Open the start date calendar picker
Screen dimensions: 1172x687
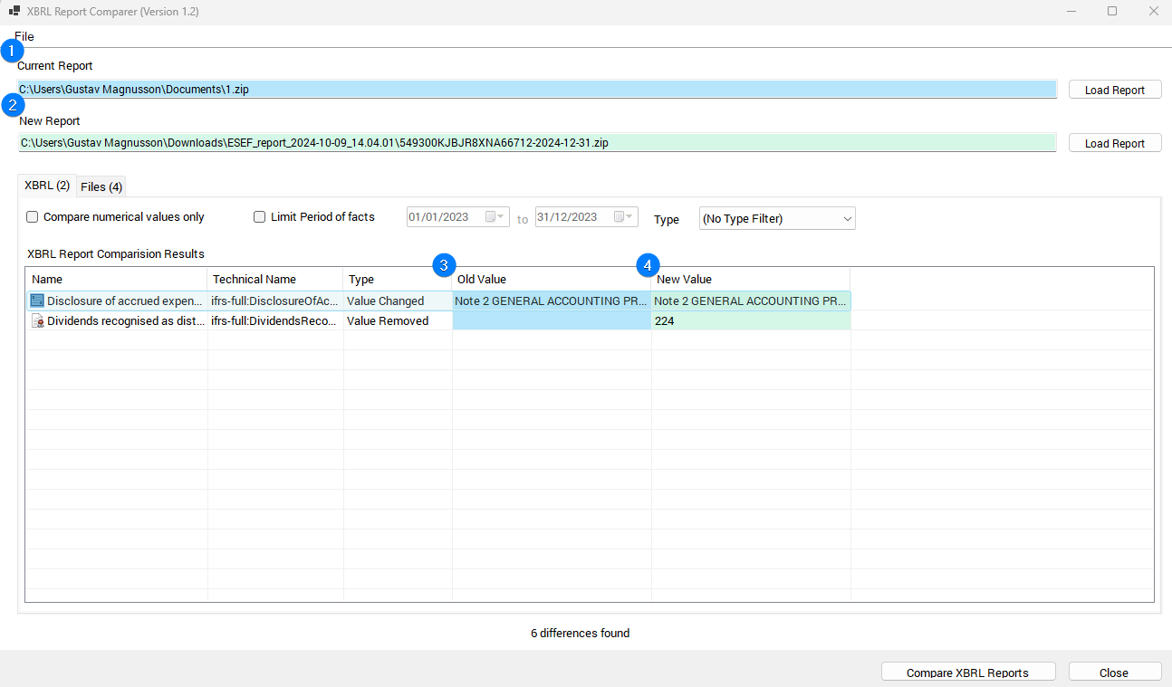(x=495, y=217)
